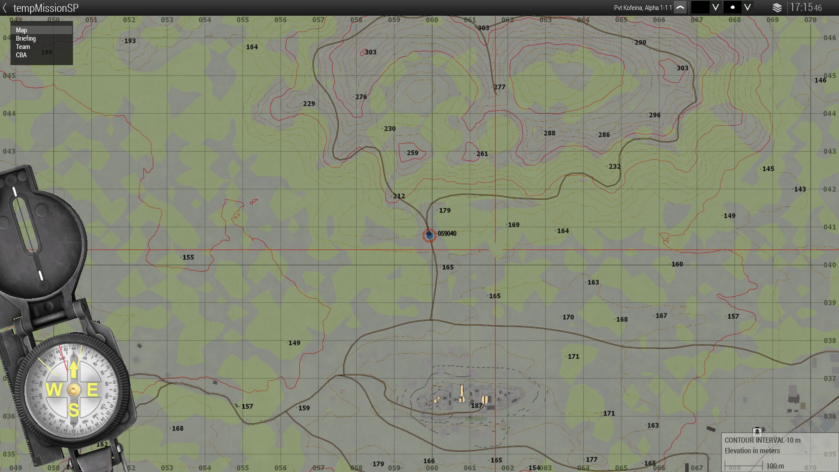Click the compass dial face
This screenshot has height=472, width=839.
coord(73,390)
